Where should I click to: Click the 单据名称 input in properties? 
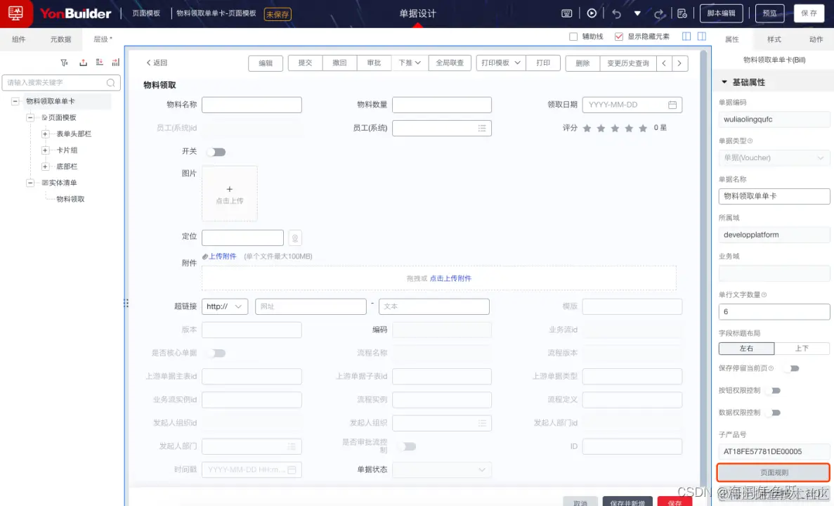(774, 196)
